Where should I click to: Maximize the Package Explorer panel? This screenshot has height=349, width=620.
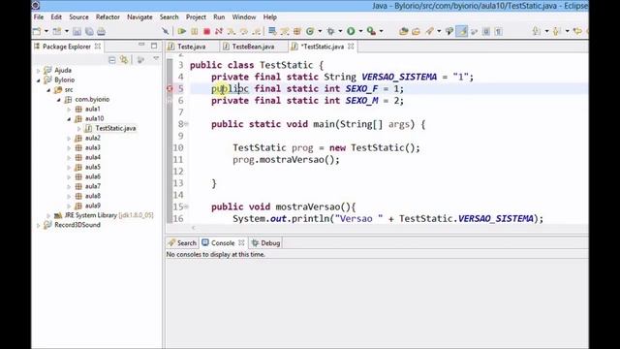coord(154,46)
